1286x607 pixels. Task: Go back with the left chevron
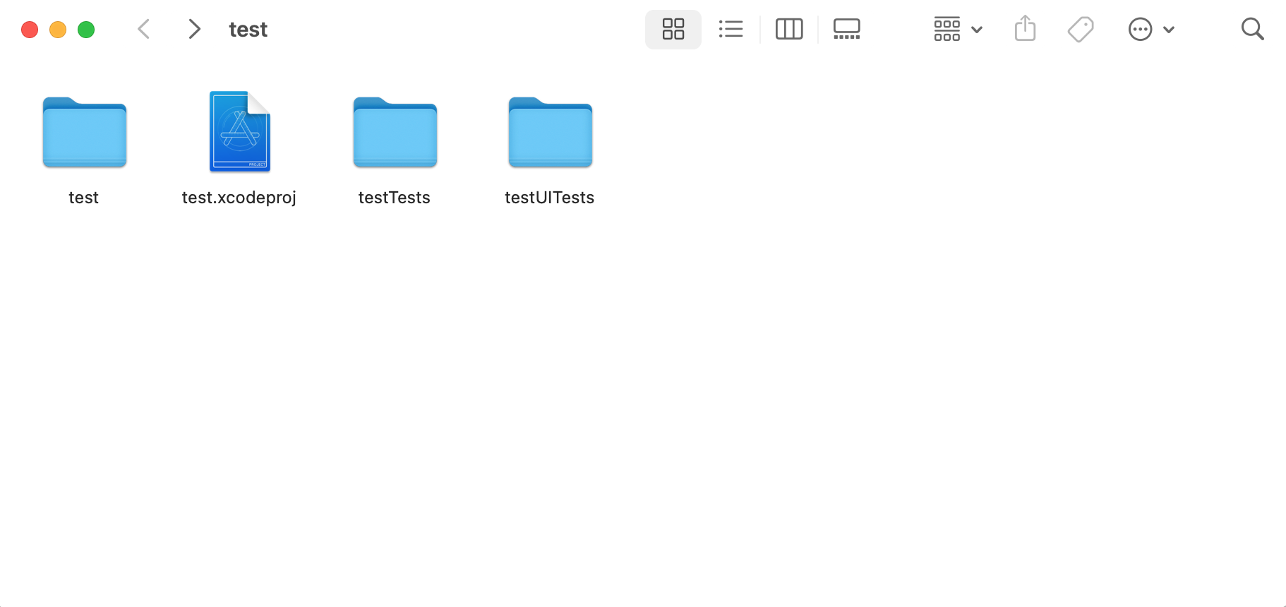pos(144,30)
